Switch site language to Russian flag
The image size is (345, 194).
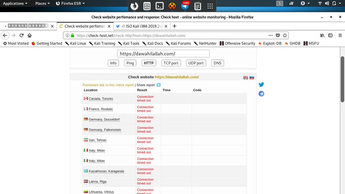click(252, 77)
